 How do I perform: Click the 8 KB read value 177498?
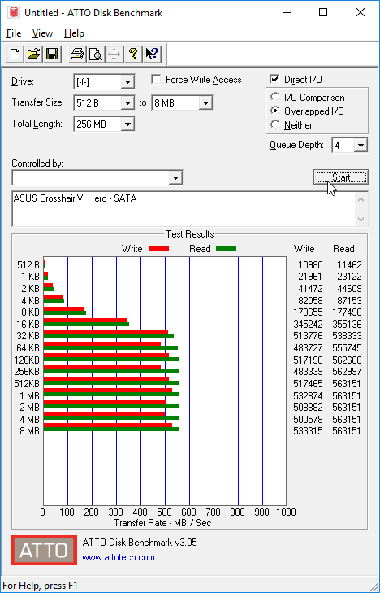click(x=347, y=312)
